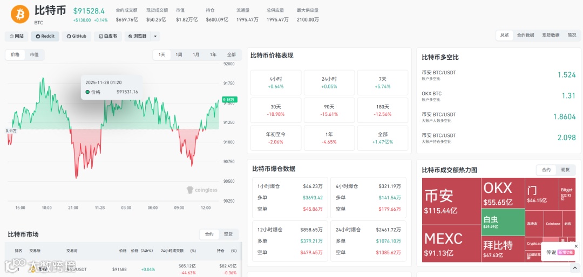Sort market table by 持仓 column header
This screenshot has width=583, height=277.
point(221,251)
